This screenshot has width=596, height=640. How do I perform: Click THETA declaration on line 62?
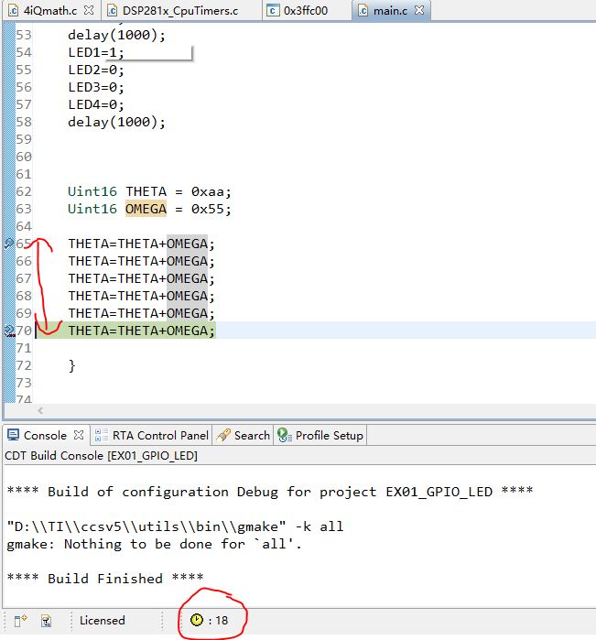[x=146, y=191]
